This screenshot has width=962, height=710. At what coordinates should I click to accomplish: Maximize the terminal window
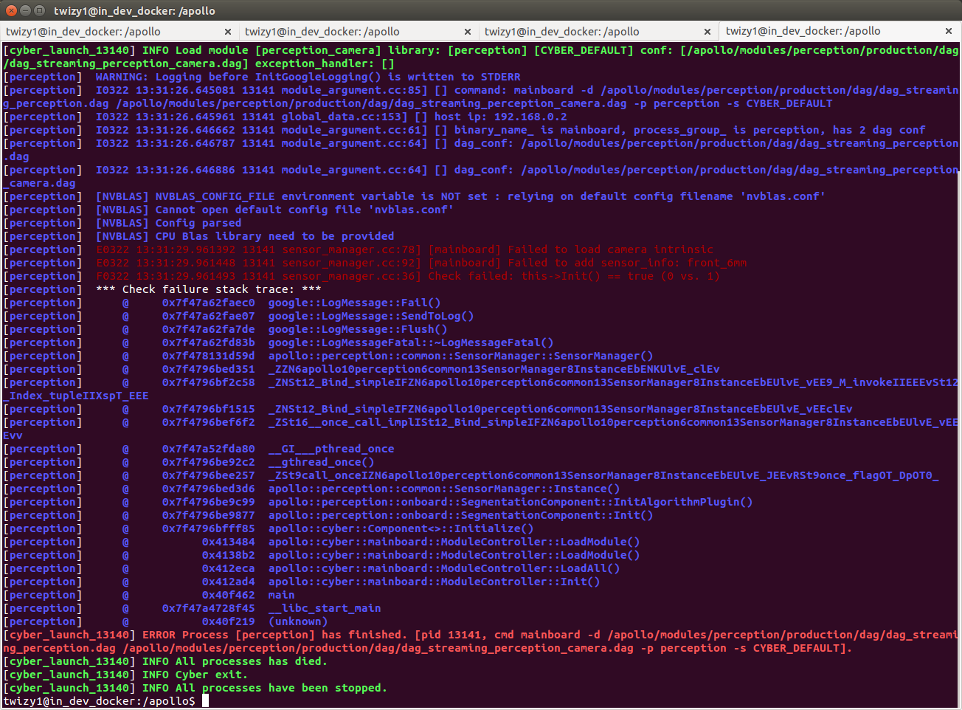click(x=39, y=10)
